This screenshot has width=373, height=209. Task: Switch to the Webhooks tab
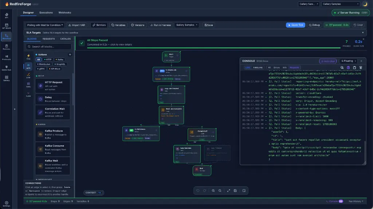(x=65, y=13)
